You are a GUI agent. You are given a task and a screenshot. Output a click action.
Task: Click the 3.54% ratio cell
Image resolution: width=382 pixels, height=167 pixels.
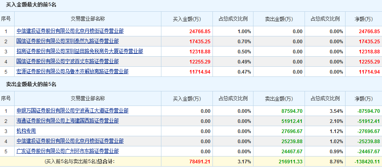click(x=336, y=111)
